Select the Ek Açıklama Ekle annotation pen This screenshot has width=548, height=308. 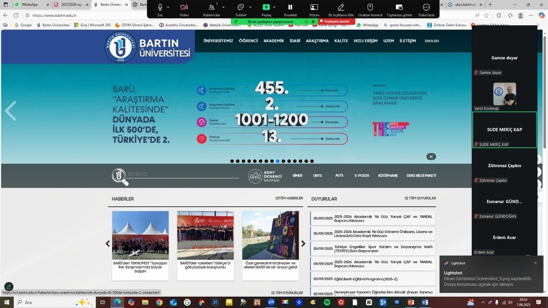tap(341, 7)
